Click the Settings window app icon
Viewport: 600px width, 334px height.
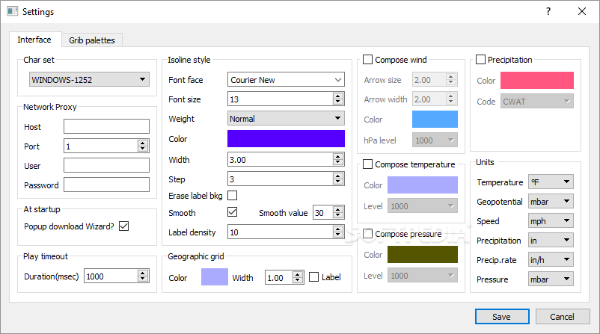(12, 11)
